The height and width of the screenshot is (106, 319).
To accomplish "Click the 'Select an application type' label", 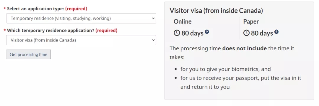I will [36, 9].
